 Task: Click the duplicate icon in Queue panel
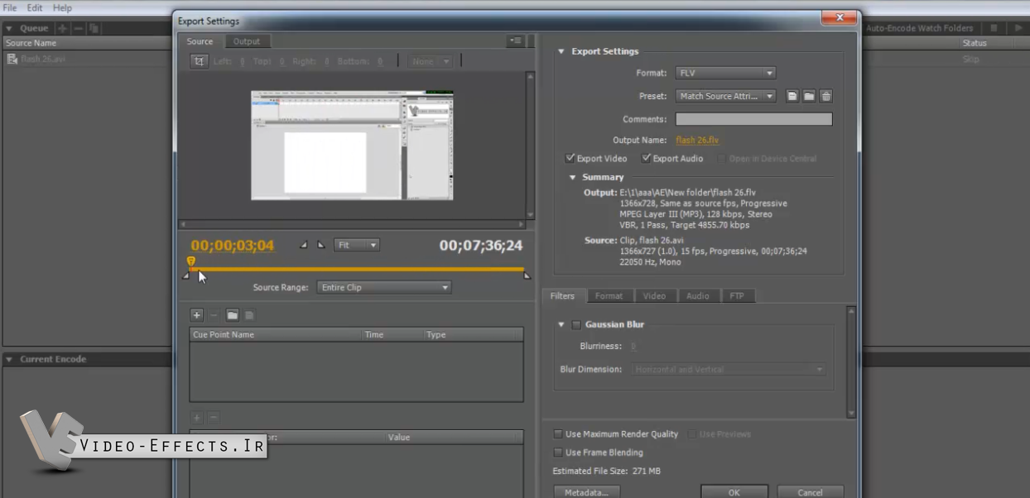pyautogui.click(x=94, y=28)
